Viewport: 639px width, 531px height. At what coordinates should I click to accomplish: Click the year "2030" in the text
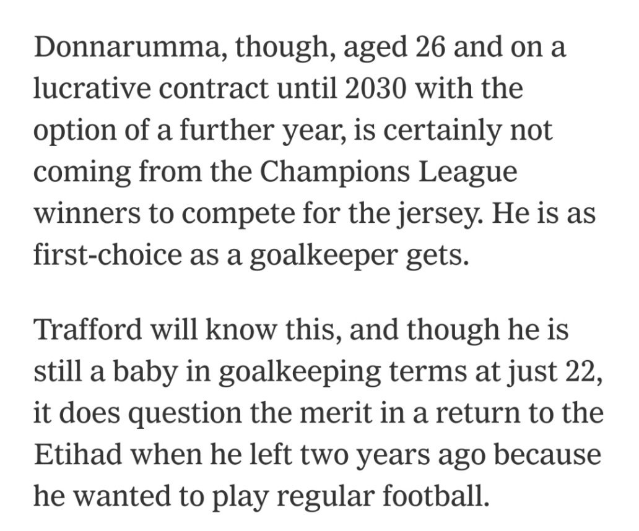click(x=376, y=88)
